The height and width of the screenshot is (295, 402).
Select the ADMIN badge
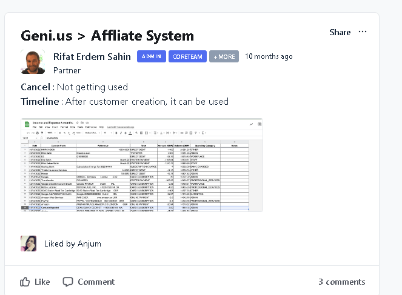click(x=151, y=56)
